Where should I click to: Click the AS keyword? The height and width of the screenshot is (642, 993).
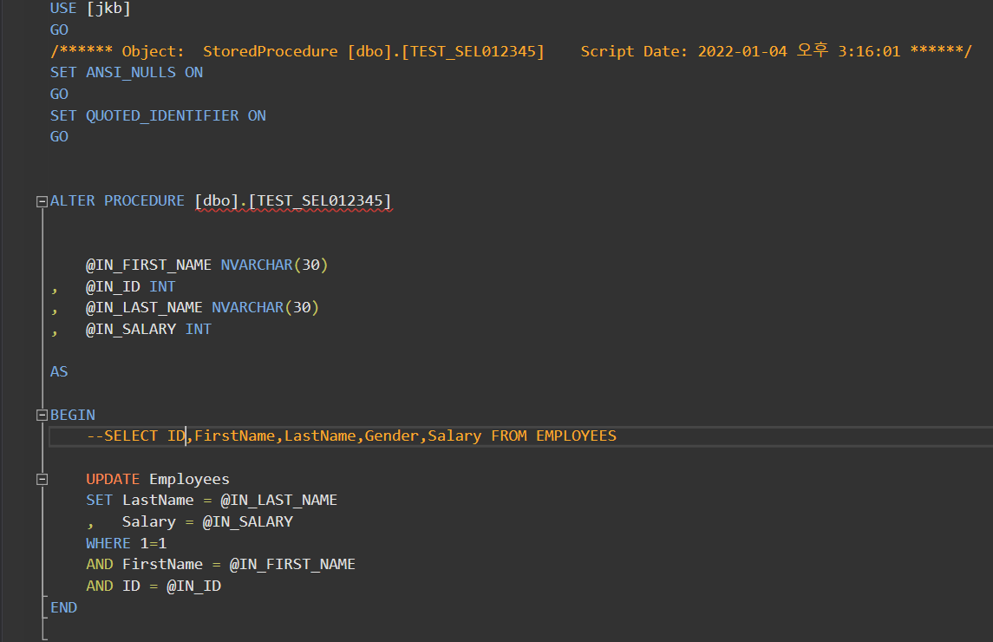59,371
